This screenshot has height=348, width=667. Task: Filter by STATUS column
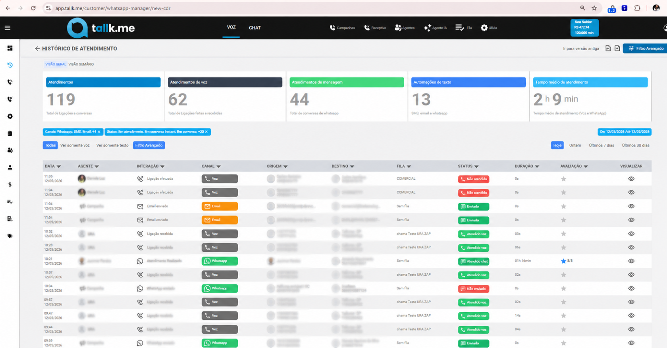click(x=476, y=166)
